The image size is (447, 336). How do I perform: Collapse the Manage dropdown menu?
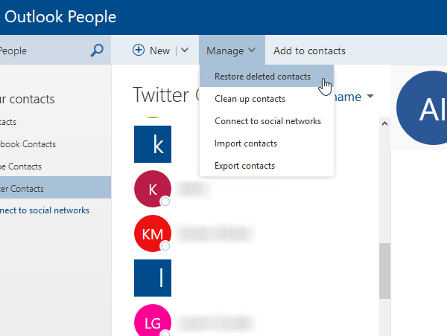232,50
